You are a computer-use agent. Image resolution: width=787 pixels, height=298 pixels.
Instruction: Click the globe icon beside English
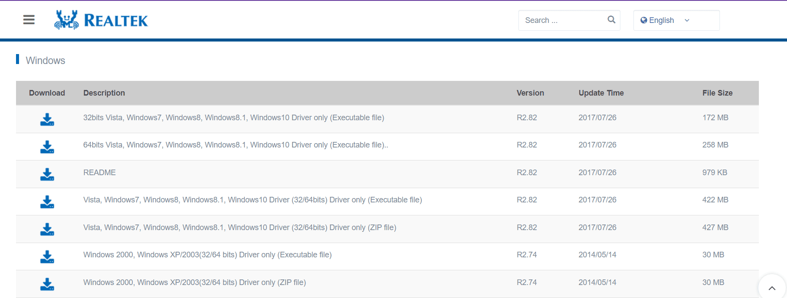(644, 20)
